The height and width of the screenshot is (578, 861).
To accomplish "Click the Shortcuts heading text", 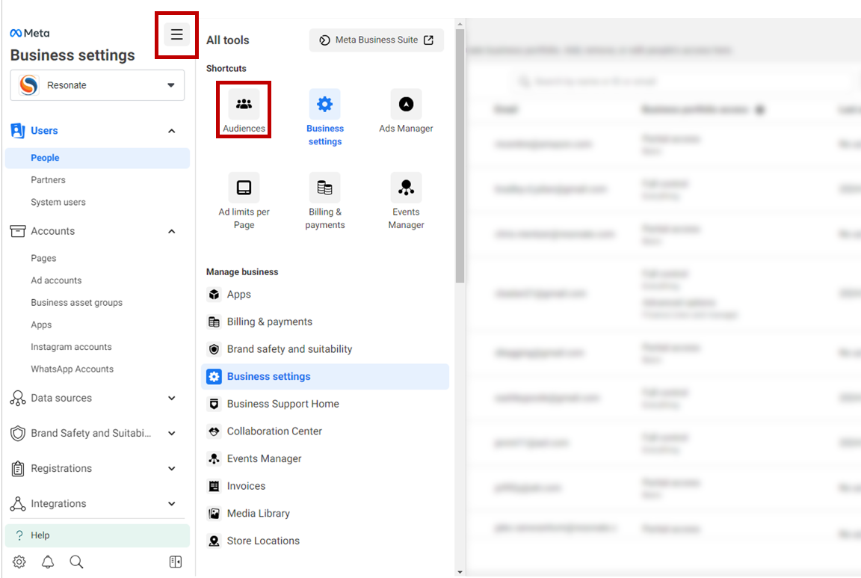I will [x=226, y=69].
